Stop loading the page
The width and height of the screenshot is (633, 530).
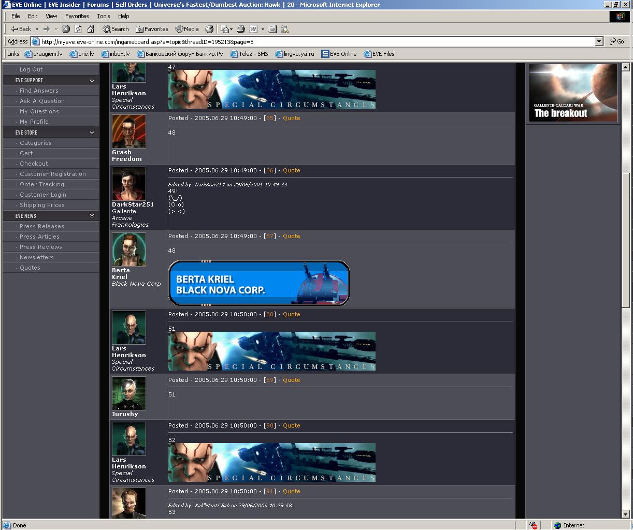click(66, 29)
